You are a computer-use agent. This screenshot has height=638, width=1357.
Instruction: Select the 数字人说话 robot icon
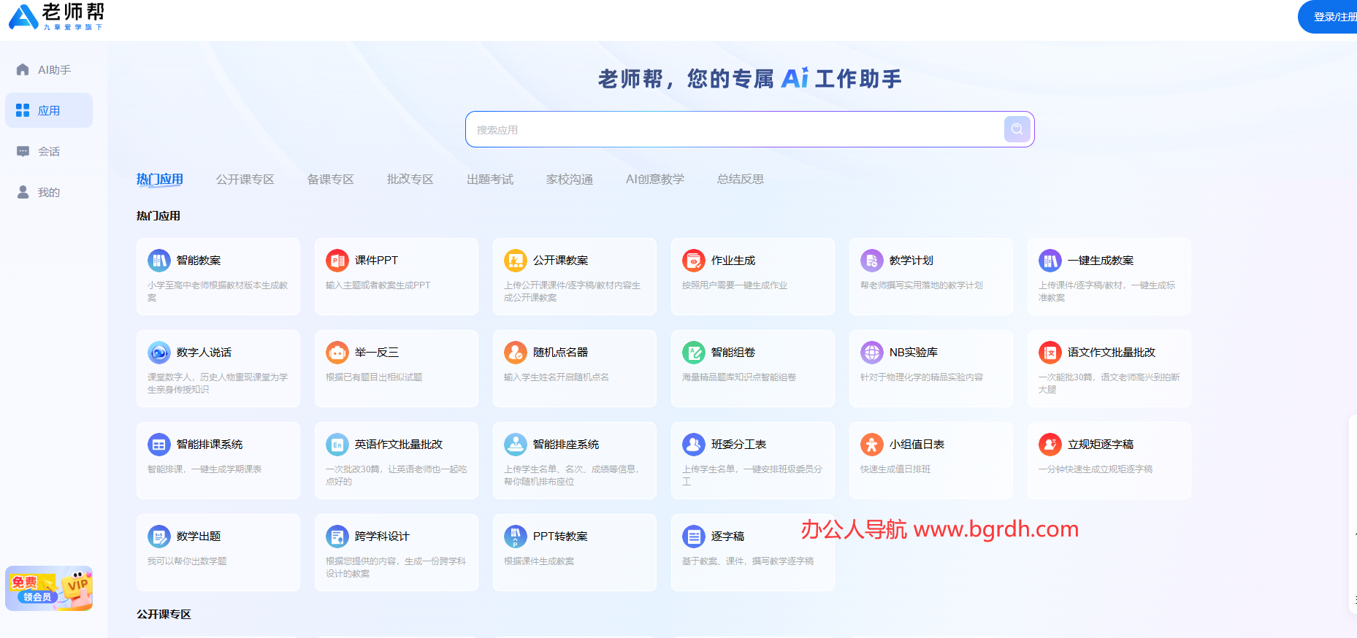(x=159, y=353)
